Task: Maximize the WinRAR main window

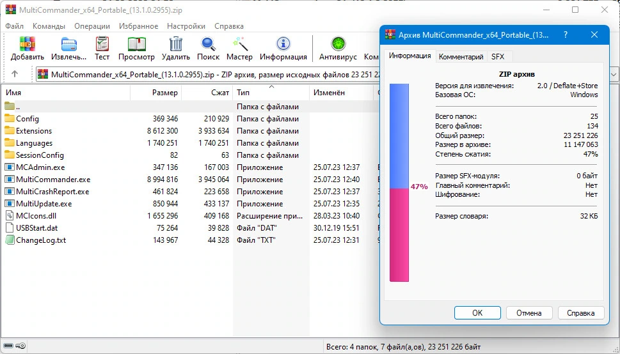Action: (x=575, y=10)
